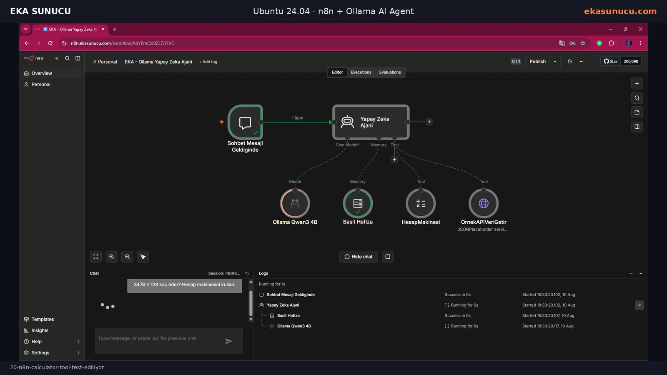This screenshot has height=375, width=667.
Task: Add a tool via the plus under Tool
Action: tap(394, 160)
